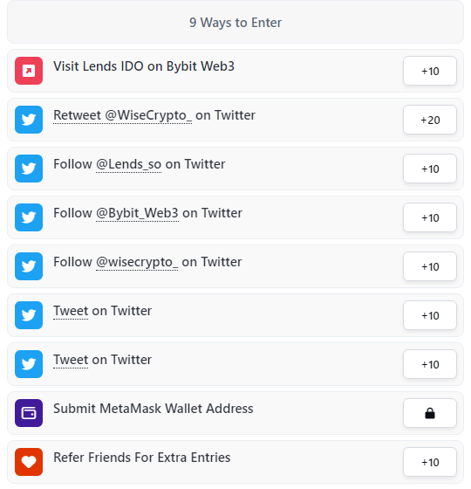Click the orange heart icon for Refer Friends
The width and height of the screenshot is (471, 489).
(x=29, y=462)
